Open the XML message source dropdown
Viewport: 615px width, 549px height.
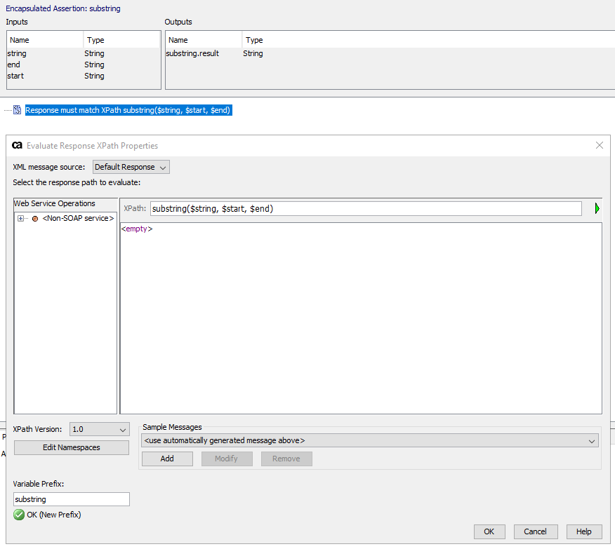131,167
